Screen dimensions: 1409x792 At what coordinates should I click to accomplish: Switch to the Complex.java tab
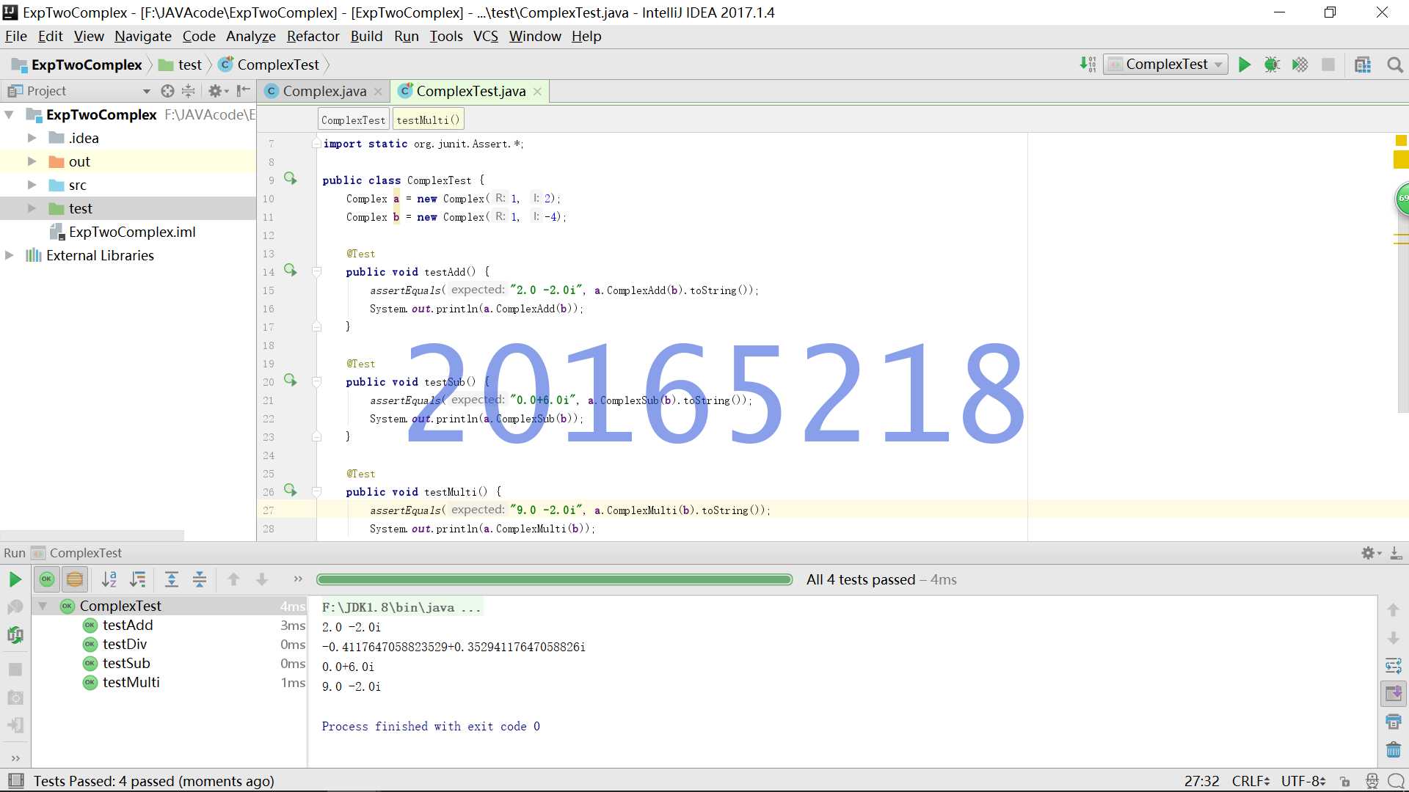coord(324,91)
